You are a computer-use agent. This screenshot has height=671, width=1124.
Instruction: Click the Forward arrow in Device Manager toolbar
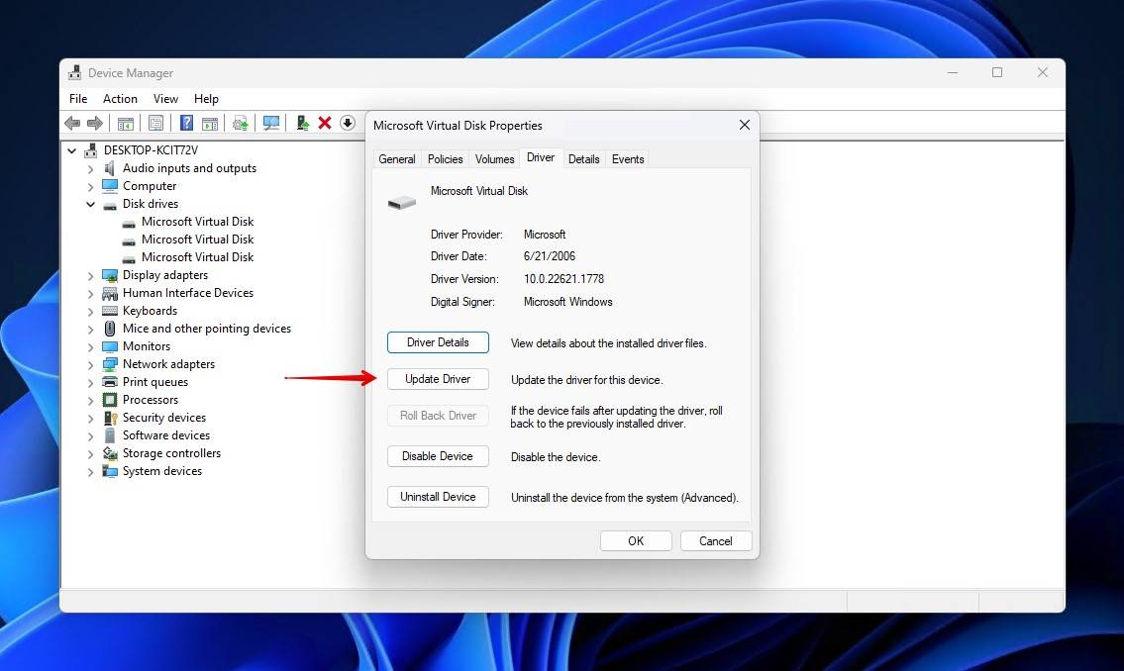(95, 123)
